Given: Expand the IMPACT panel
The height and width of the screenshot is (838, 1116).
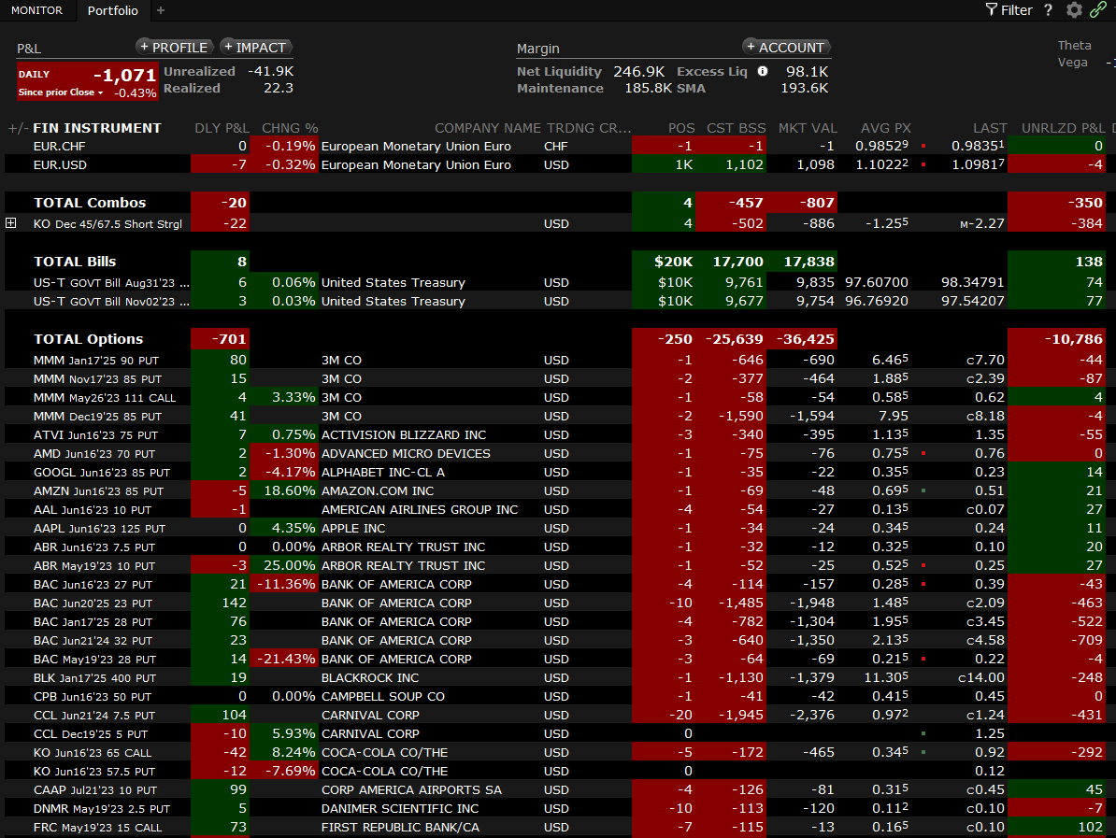Looking at the screenshot, I should tap(256, 47).
